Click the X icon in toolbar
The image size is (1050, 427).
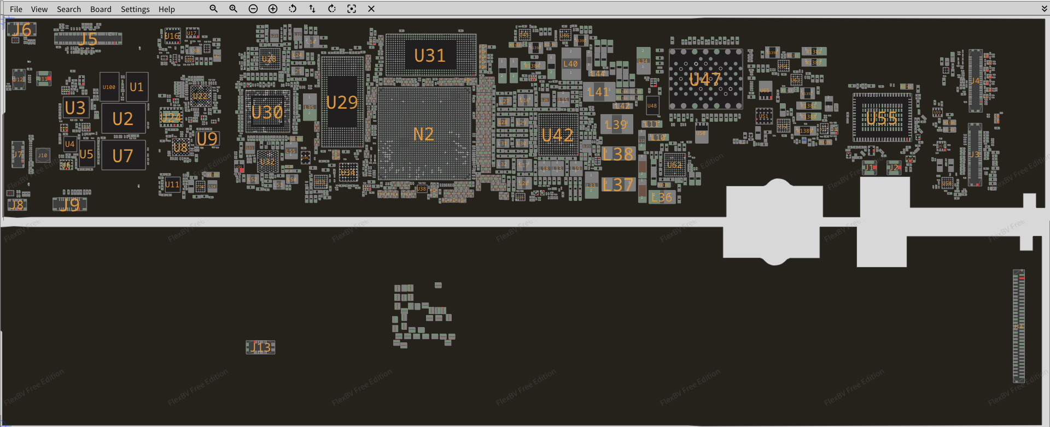[x=371, y=9]
